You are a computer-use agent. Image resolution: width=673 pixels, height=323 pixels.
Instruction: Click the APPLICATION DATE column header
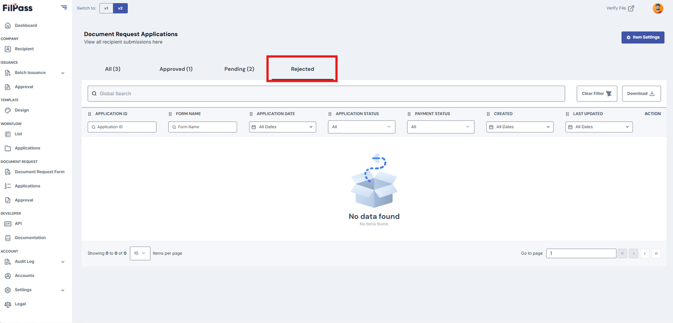[x=275, y=114]
